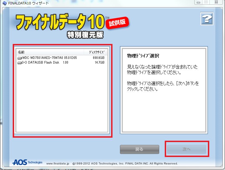Sort drives by the ディスクサイズ column header
Image resolution: width=225 pixels, height=170 pixels.
pos(95,52)
